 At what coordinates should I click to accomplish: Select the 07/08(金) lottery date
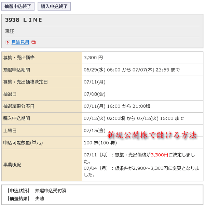point(95,94)
